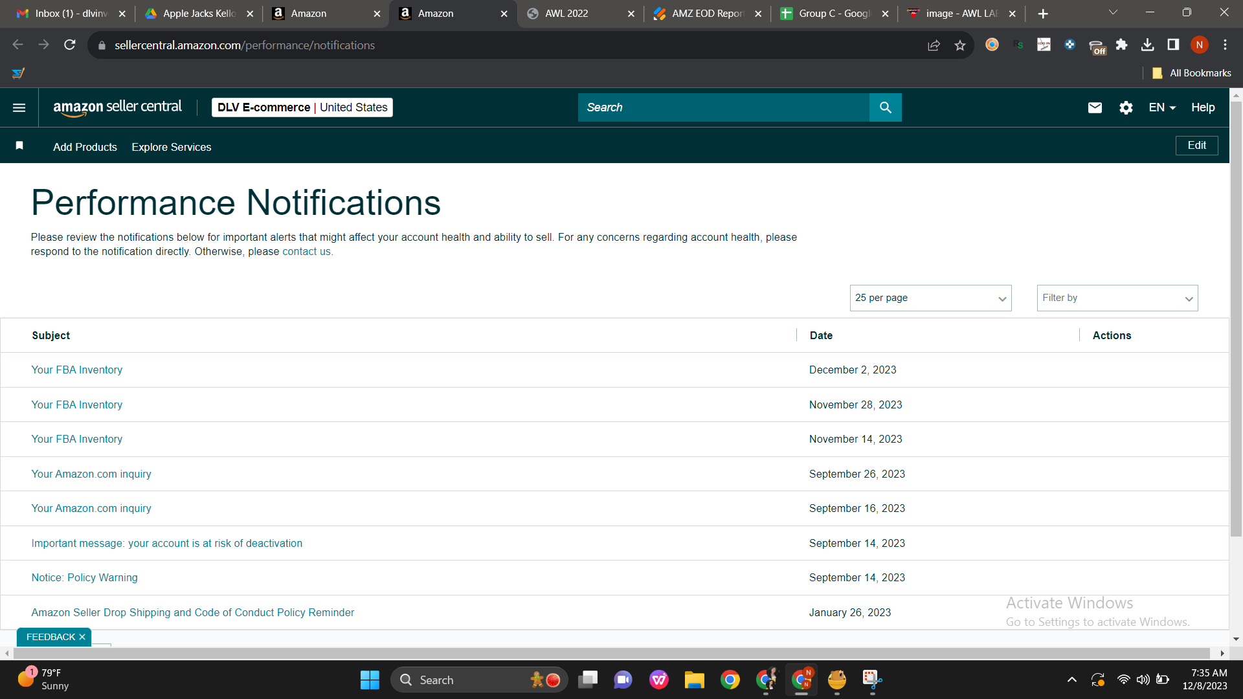The image size is (1243, 699).
Task: Open the Settings gear icon
Action: pos(1126,107)
